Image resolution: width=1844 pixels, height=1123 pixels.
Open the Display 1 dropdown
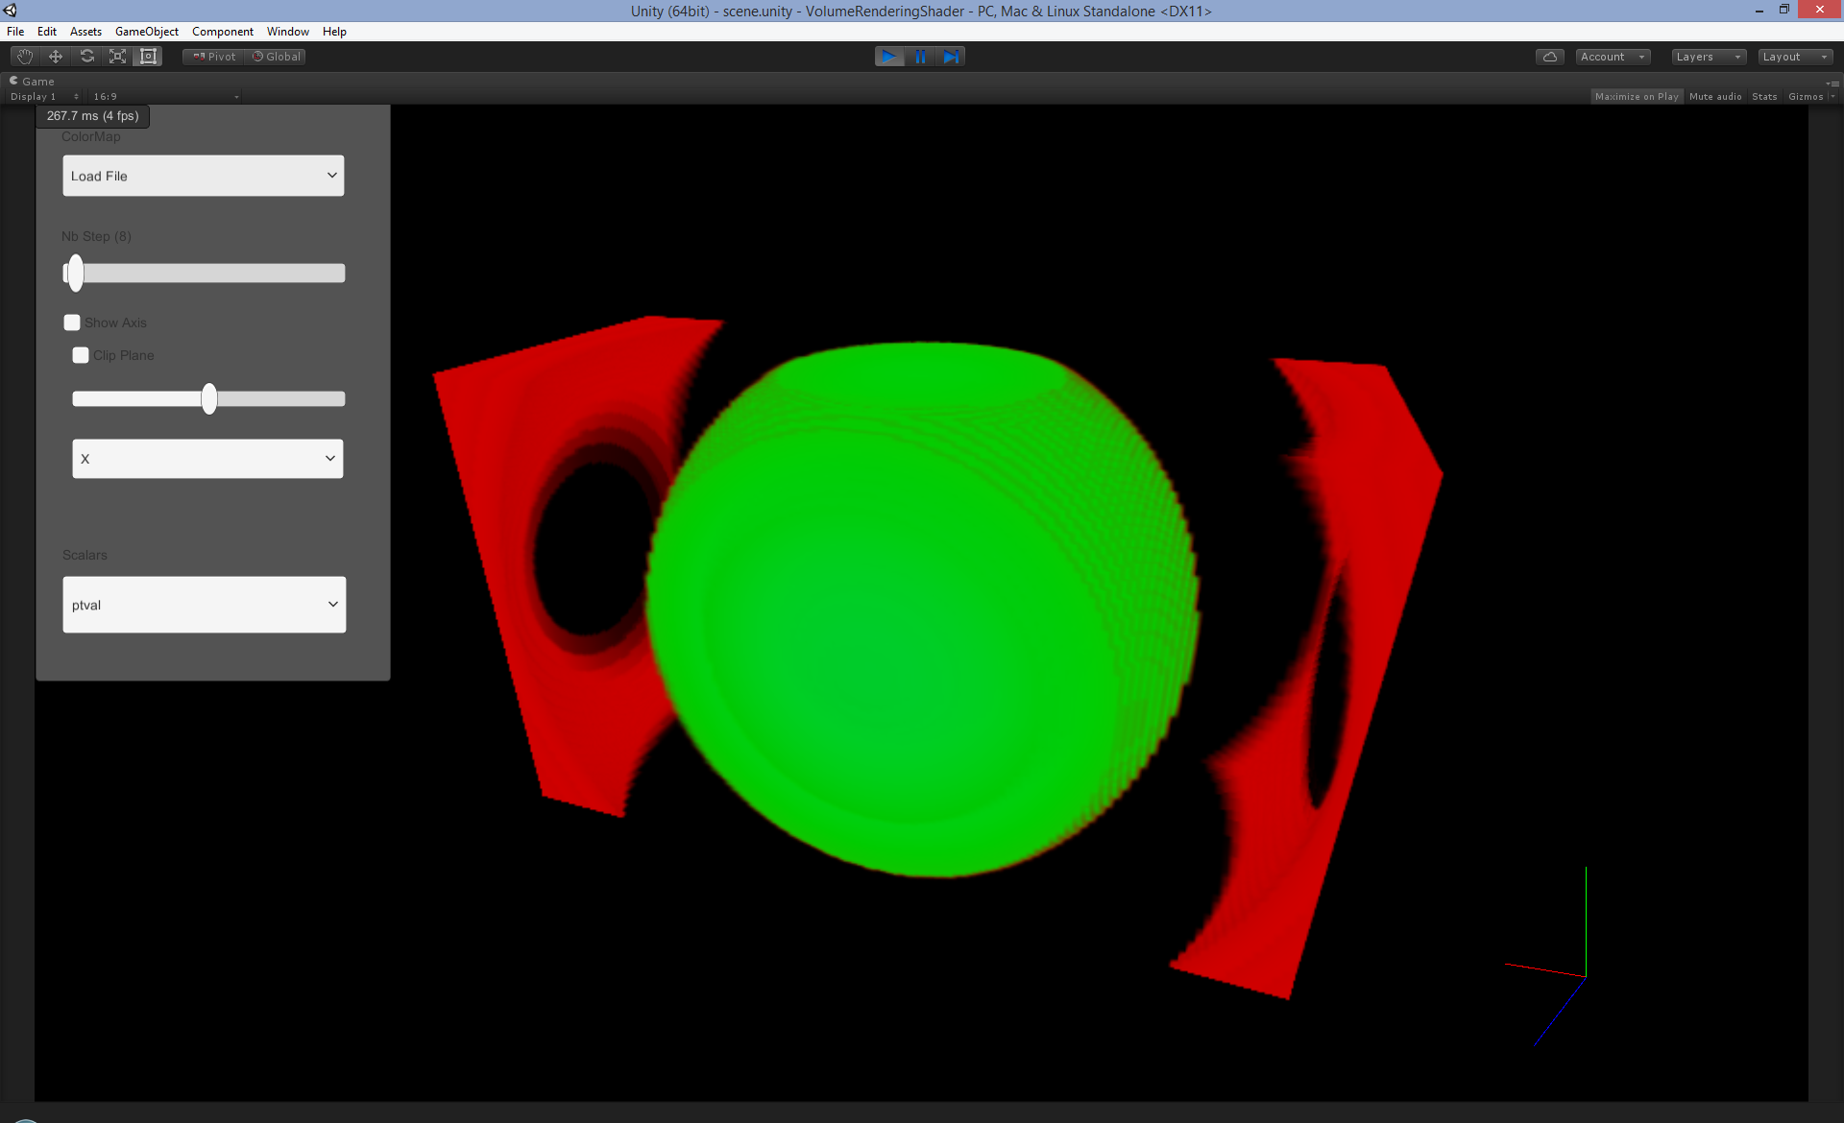pyautogui.click(x=44, y=97)
